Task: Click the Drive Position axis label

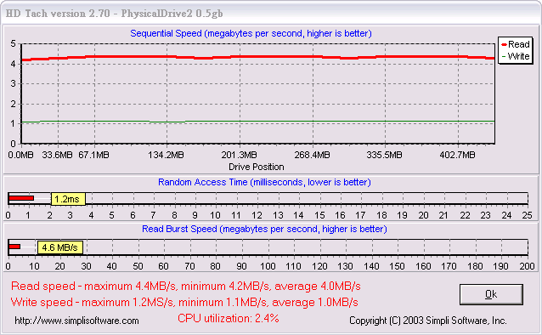Action: pos(257,167)
